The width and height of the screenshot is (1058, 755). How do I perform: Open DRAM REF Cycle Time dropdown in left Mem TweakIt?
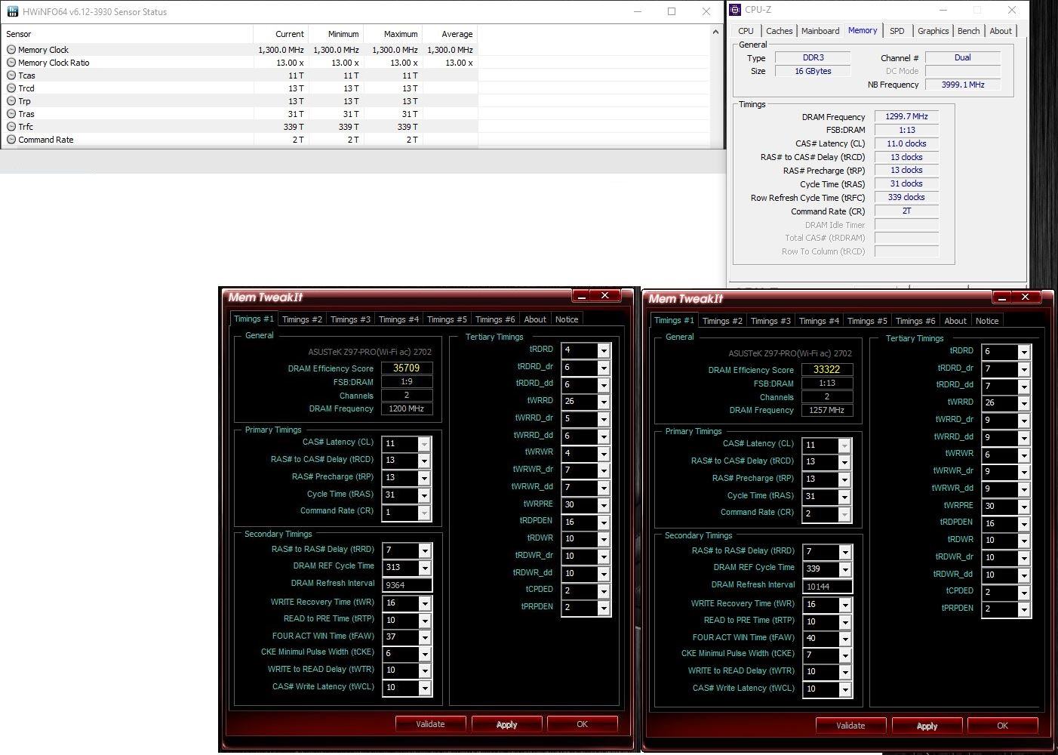tap(425, 568)
